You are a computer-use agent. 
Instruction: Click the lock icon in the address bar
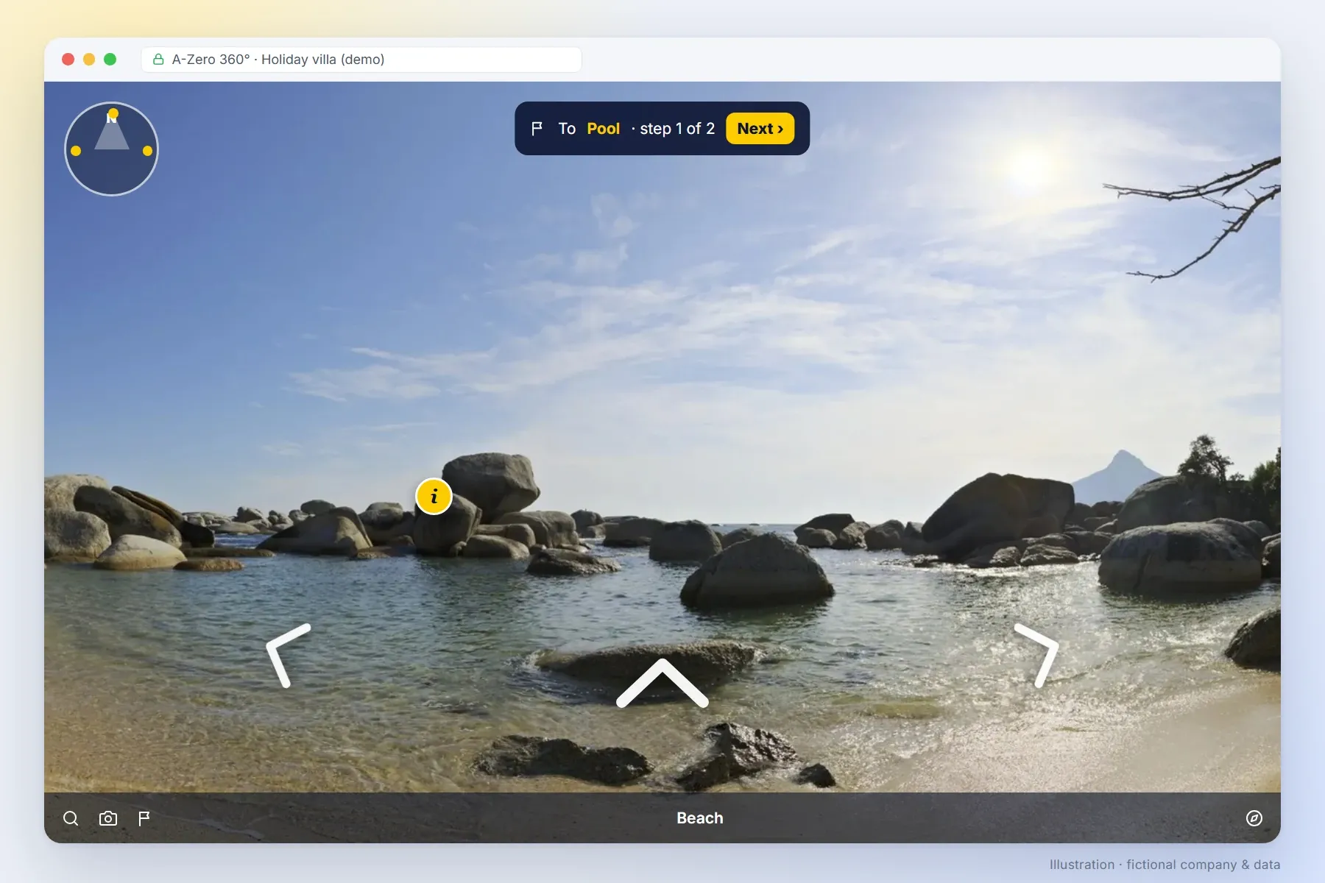(x=158, y=60)
